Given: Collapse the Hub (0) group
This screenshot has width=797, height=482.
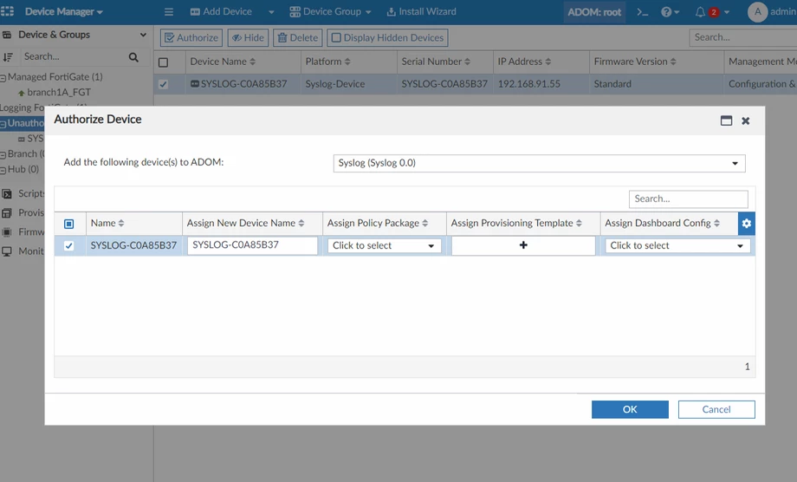Looking at the screenshot, I should (x=3, y=170).
